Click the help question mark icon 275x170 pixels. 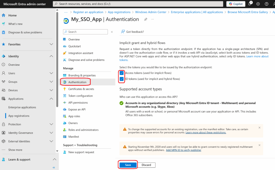click(266, 4)
